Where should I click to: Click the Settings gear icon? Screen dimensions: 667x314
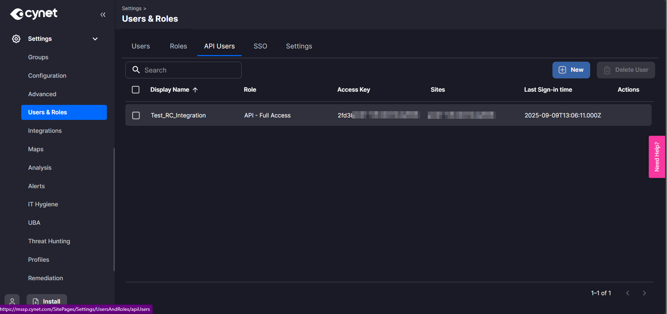[x=16, y=39]
